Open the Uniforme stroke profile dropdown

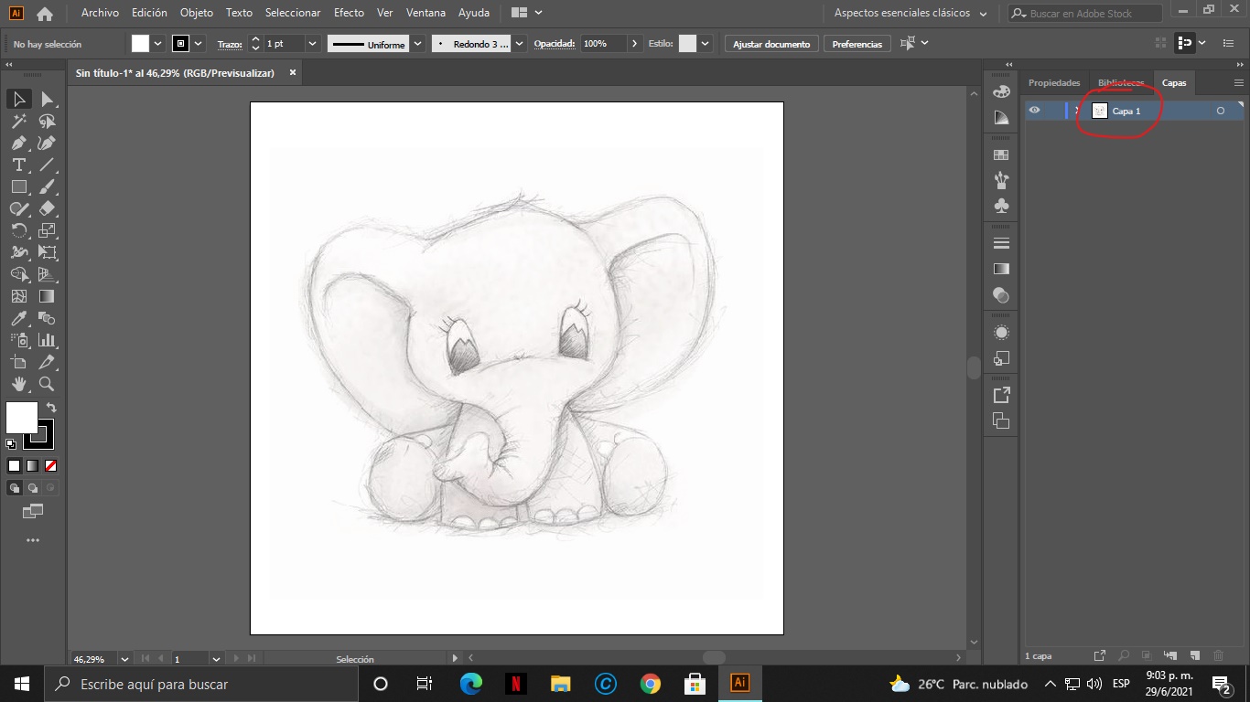tap(418, 44)
